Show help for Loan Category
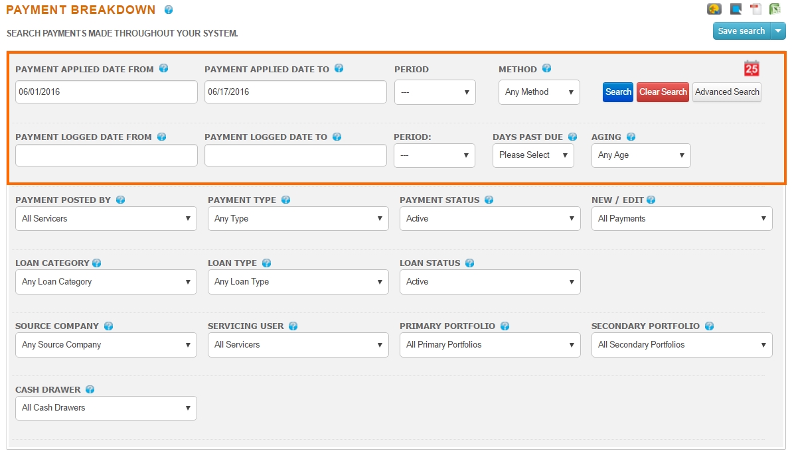The width and height of the screenshot is (792, 457). pos(96,263)
